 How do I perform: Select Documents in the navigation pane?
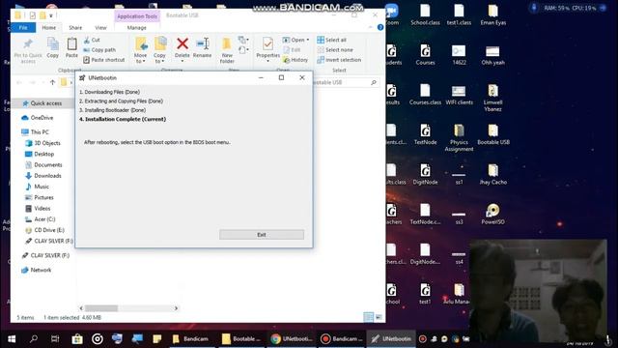pyautogui.click(x=43, y=165)
